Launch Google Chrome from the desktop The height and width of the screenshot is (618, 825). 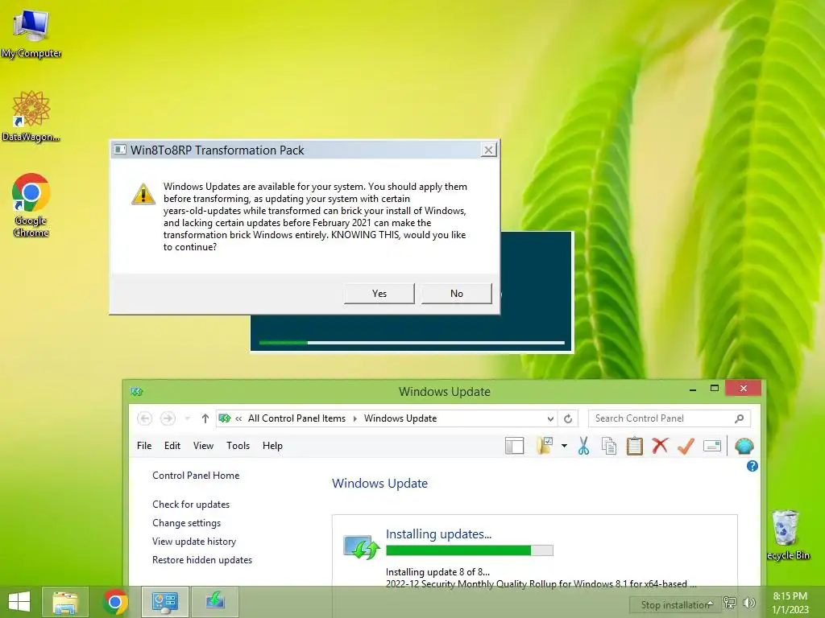(x=31, y=204)
